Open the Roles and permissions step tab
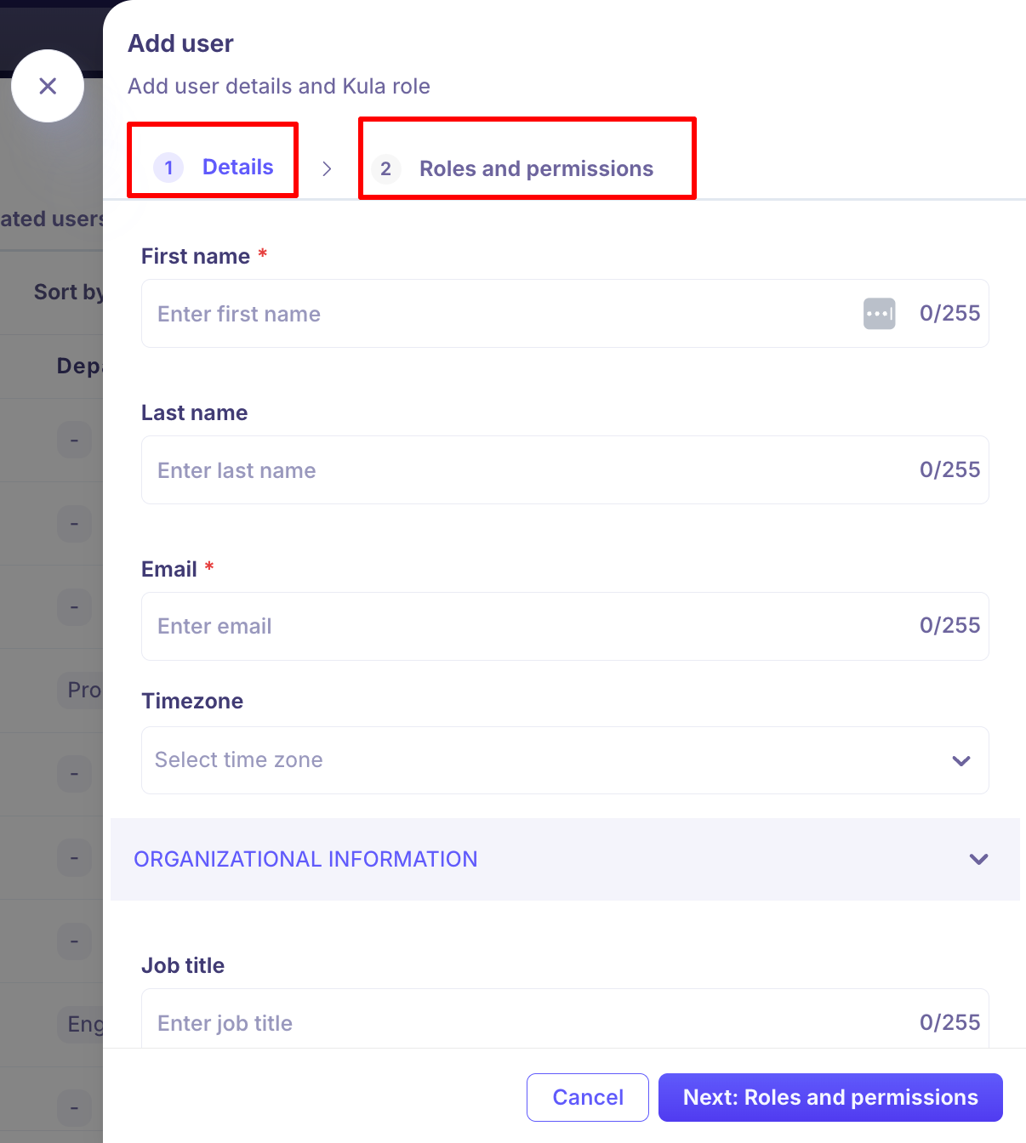1026x1143 pixels. click(x=536, y=169)
